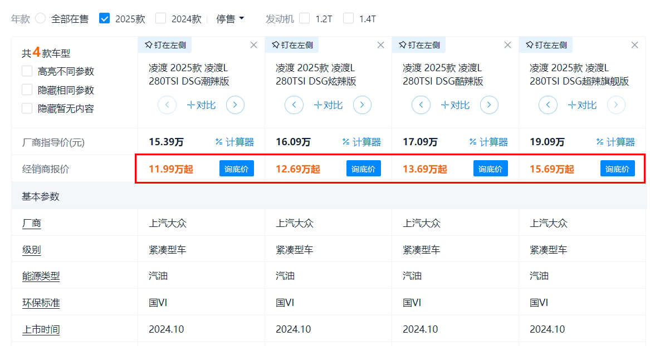Open 凌渡L 280TSI DSG炫辣版 model title
The width and height of the screenshot is (650, 346).
pyautogui.click(x=316, y=75)
